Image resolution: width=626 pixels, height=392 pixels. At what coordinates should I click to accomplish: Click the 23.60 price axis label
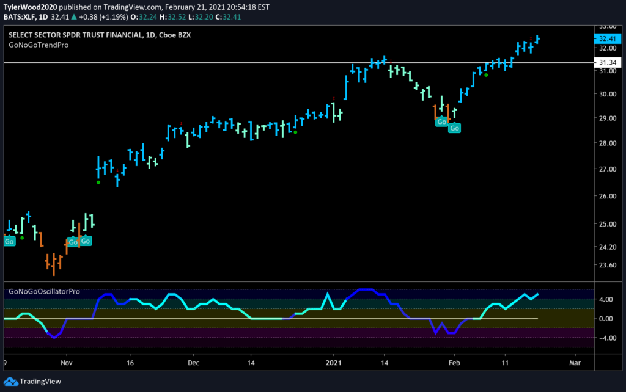tap(607, 265)
